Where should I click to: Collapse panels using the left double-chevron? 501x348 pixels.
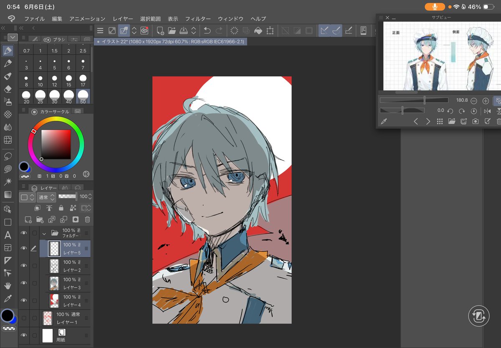3,28
